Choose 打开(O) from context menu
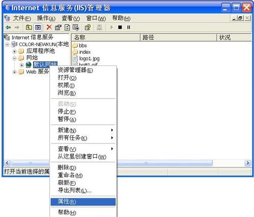The image size is (254, 217). tap(83, 78)
